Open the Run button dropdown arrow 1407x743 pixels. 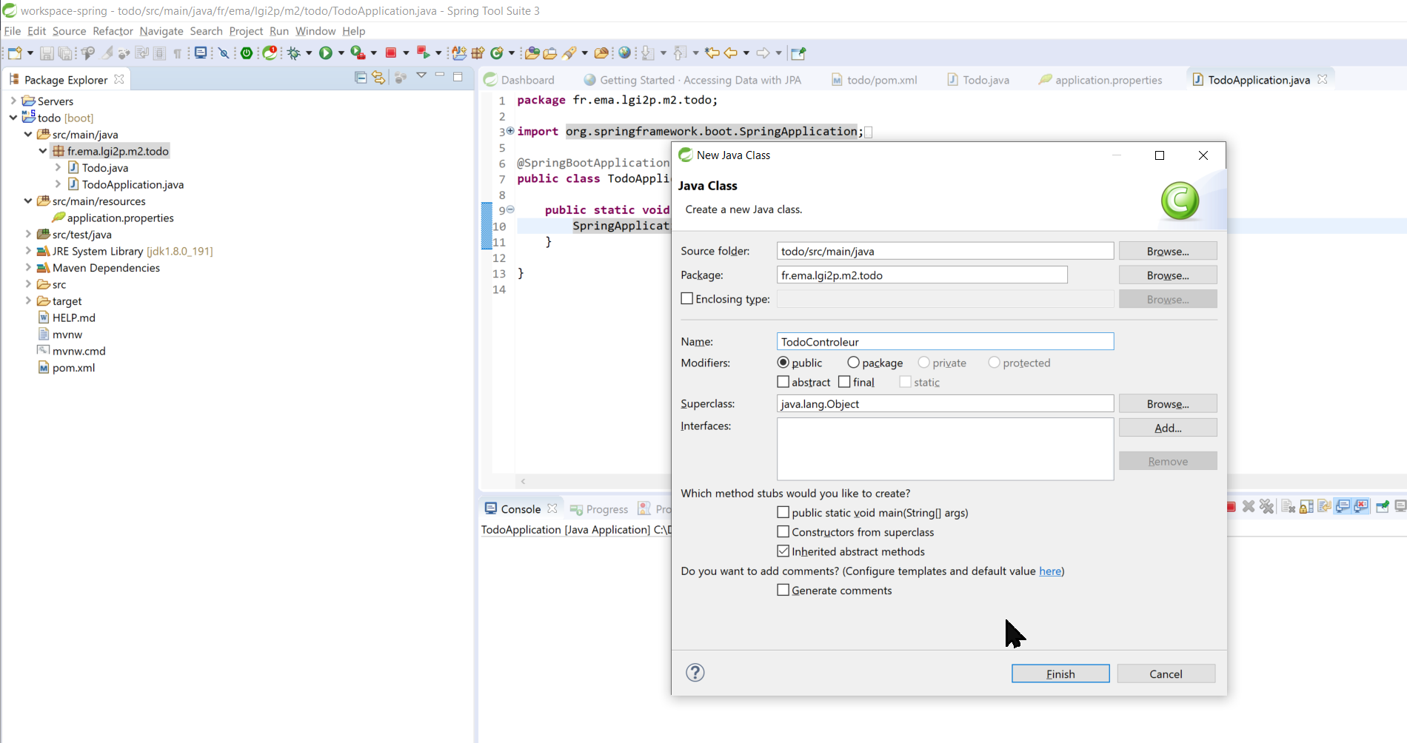(x=341, y=53)
